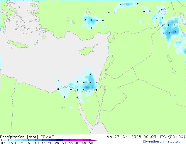Image resolution: width=186 pixels, height=144 pixels.
Task: Click the 'ECMWF' model label
Action: 47,137
